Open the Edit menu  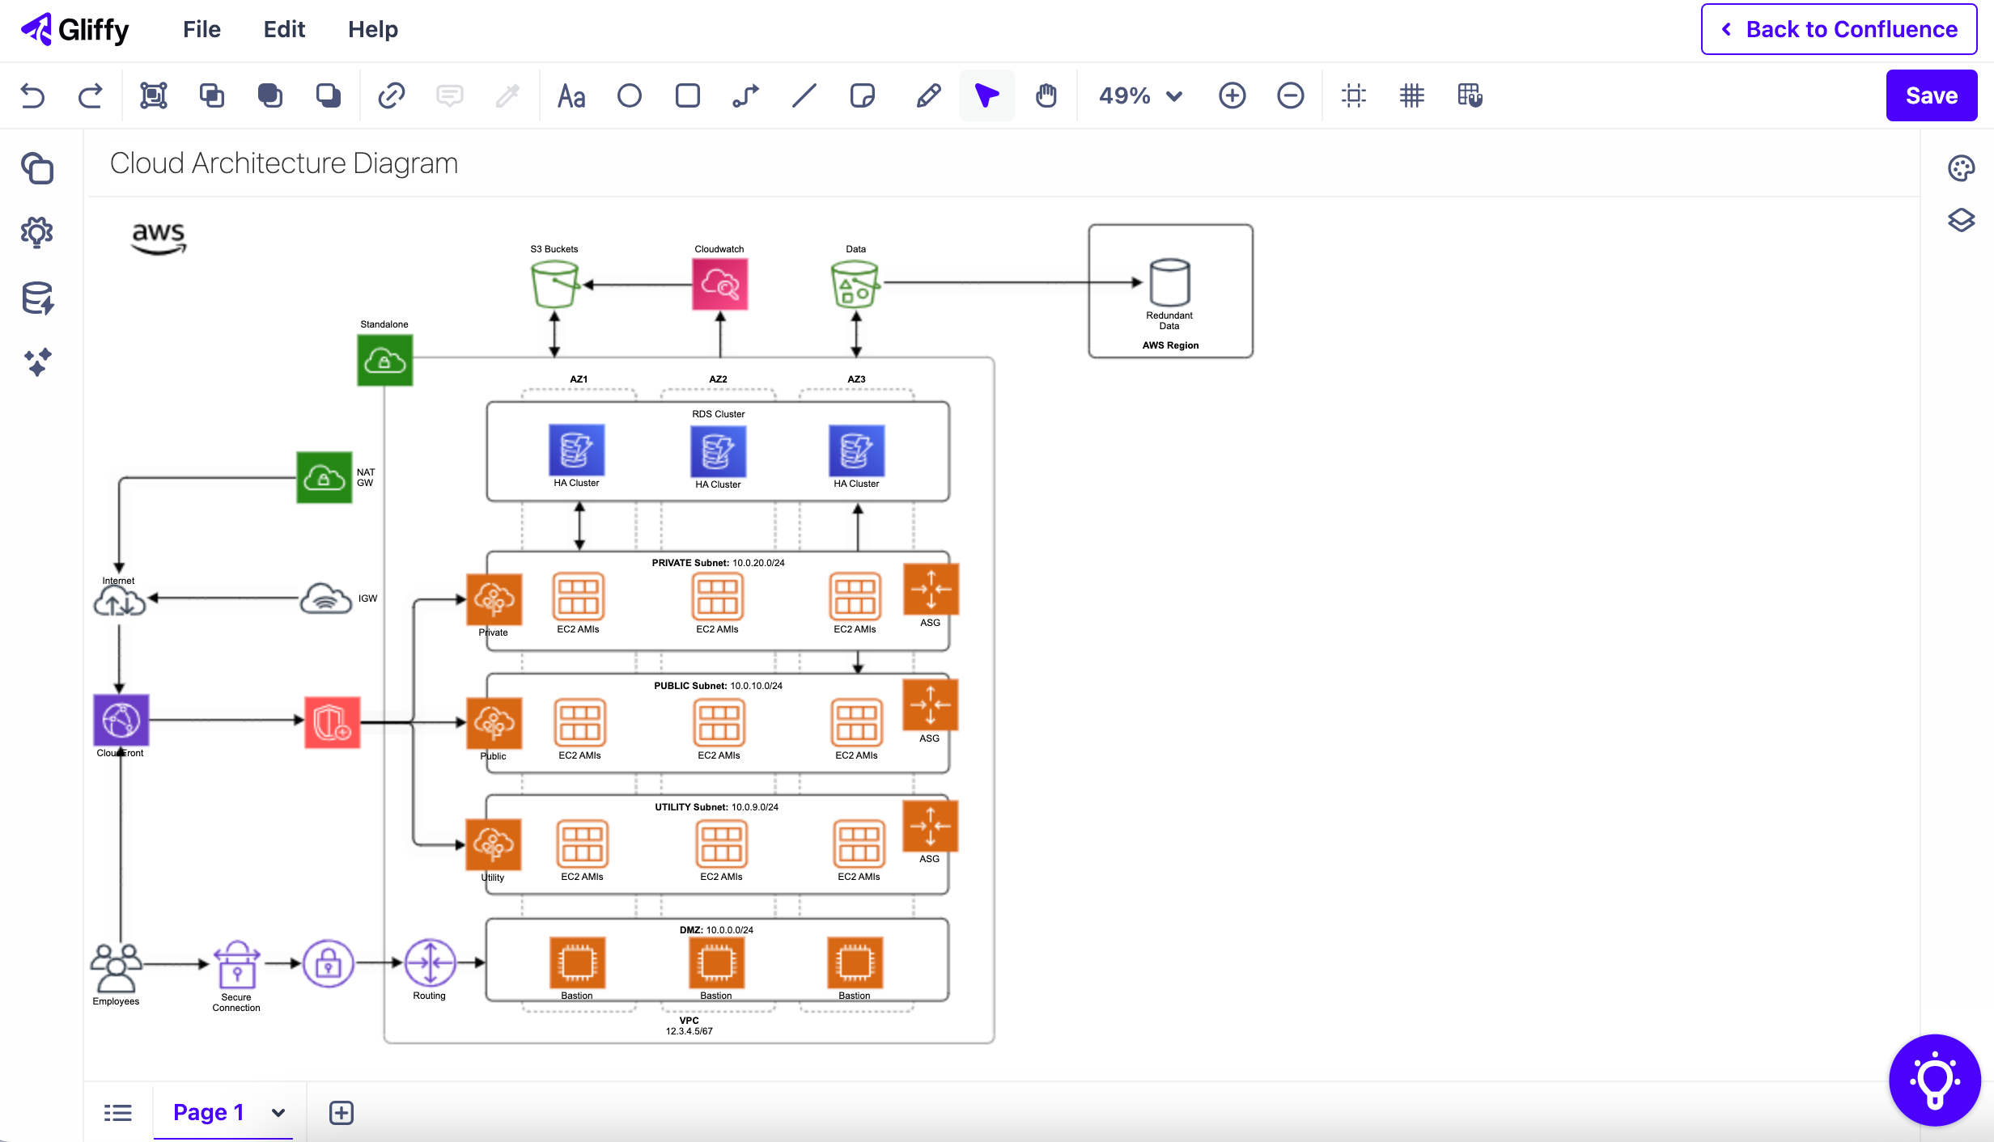click(283, 29)
